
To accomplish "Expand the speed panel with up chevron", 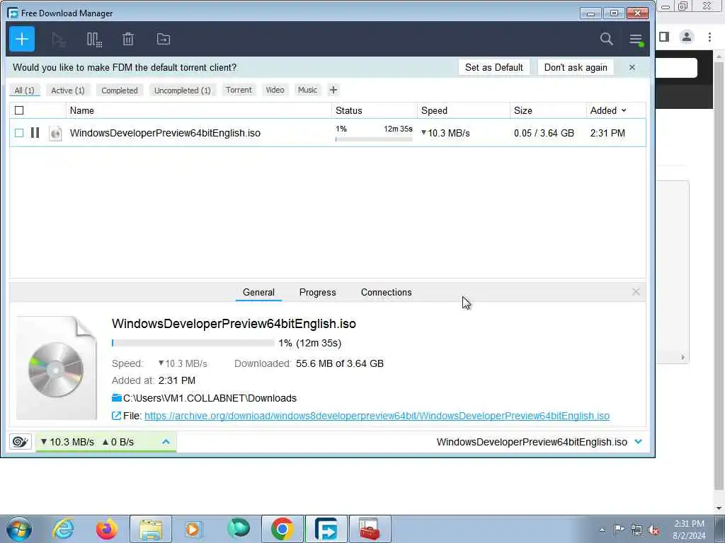I will (x=166, y=442).
